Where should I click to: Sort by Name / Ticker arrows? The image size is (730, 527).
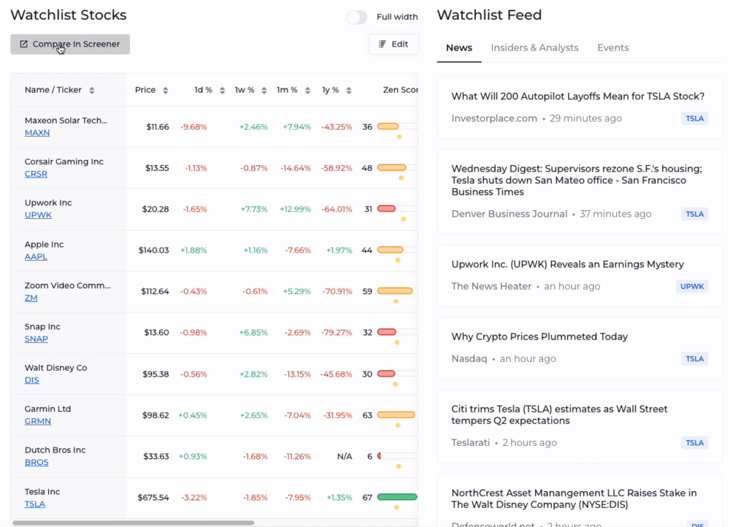click(x=92, y=91)
